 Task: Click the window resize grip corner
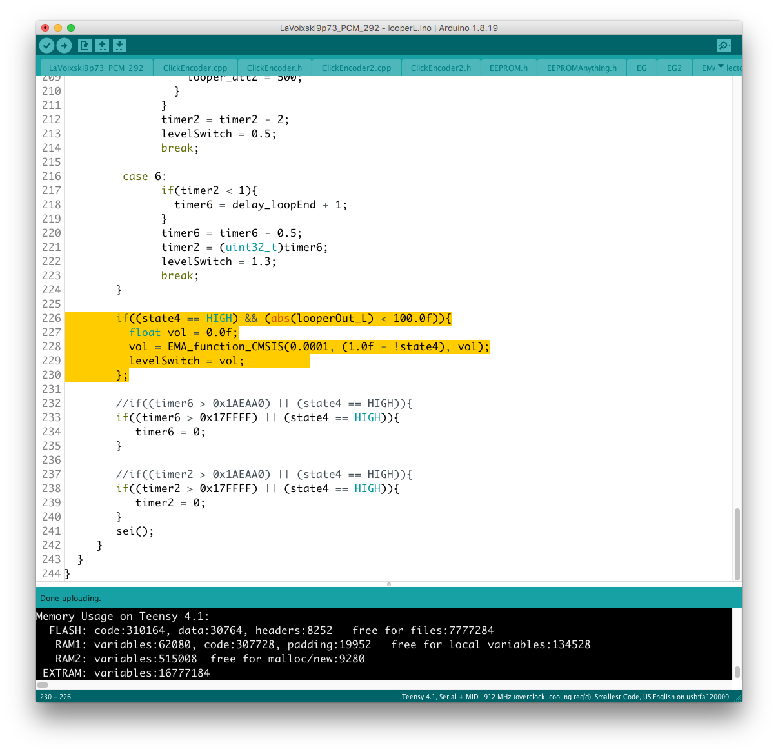[x=738, y=698]
